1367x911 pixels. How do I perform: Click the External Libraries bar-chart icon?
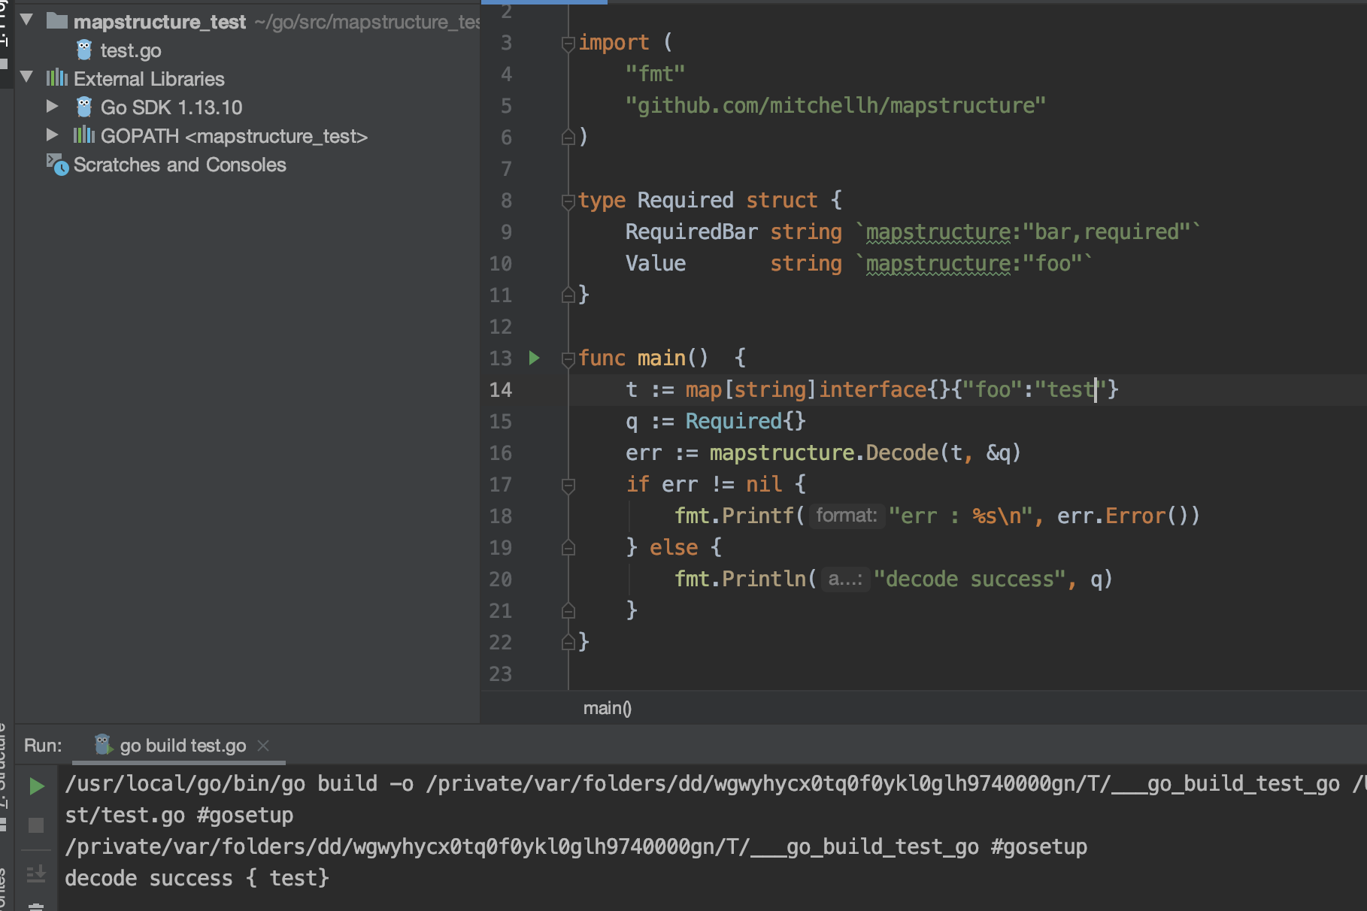tap(57, 78)
